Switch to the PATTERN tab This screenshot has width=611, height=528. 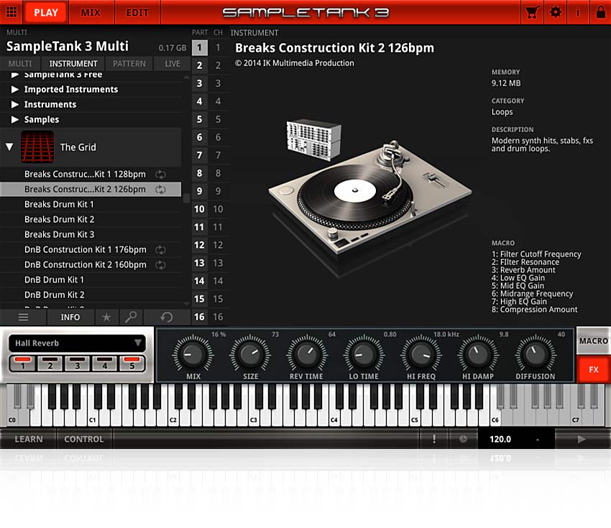point(129,63)
